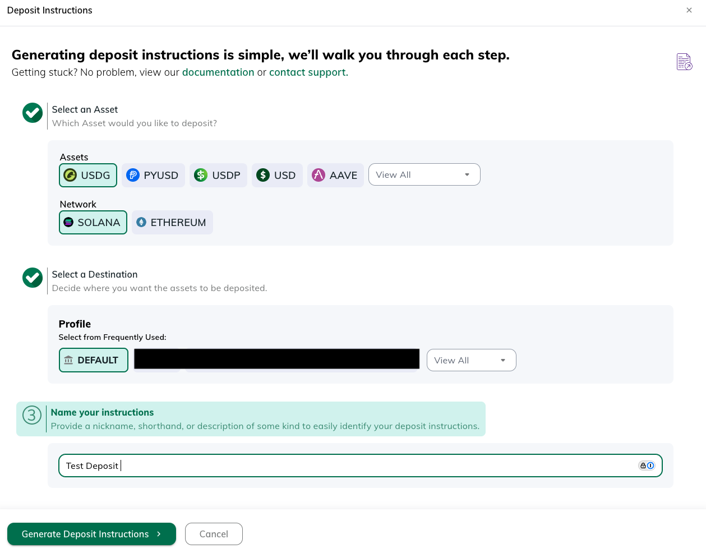The width and height of the screenshot is (706, 553).
Task: Click the Cancel button
Action: [x=214, y=534]
